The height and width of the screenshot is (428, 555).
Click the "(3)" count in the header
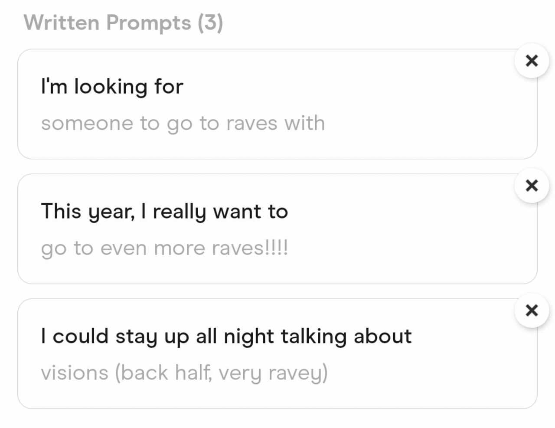tap(210, 23)
